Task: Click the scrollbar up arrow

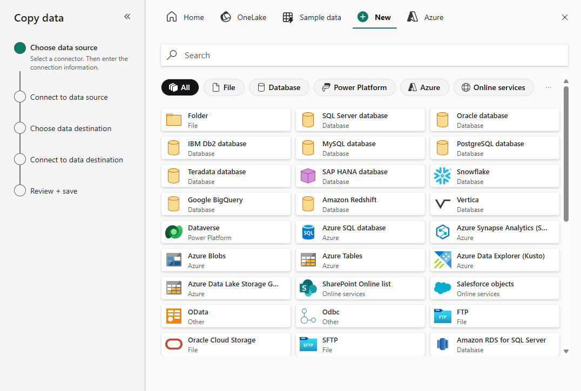Action: [x=566, y=81]
